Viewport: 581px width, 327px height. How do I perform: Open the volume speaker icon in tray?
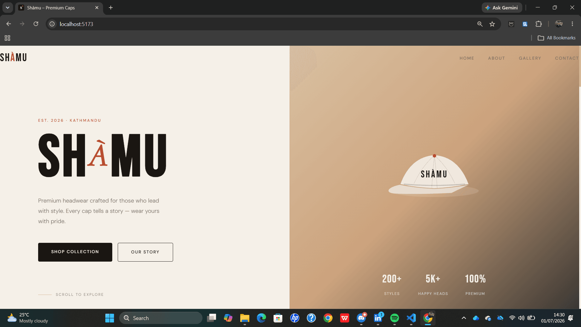521,318
